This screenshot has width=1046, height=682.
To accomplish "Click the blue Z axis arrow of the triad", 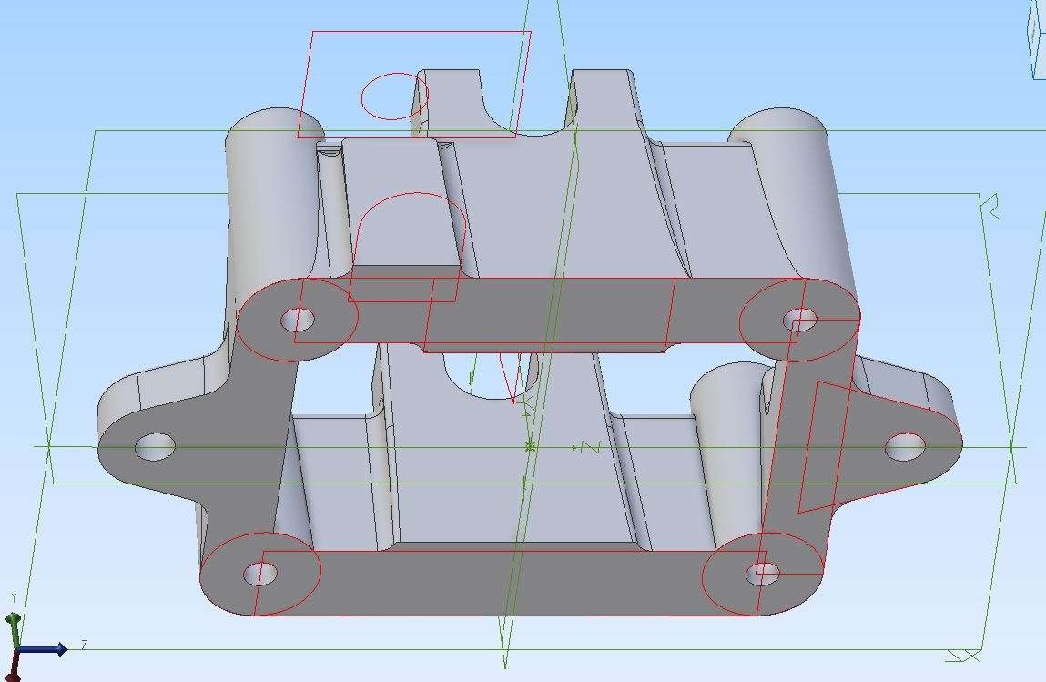I will point(41,648).
